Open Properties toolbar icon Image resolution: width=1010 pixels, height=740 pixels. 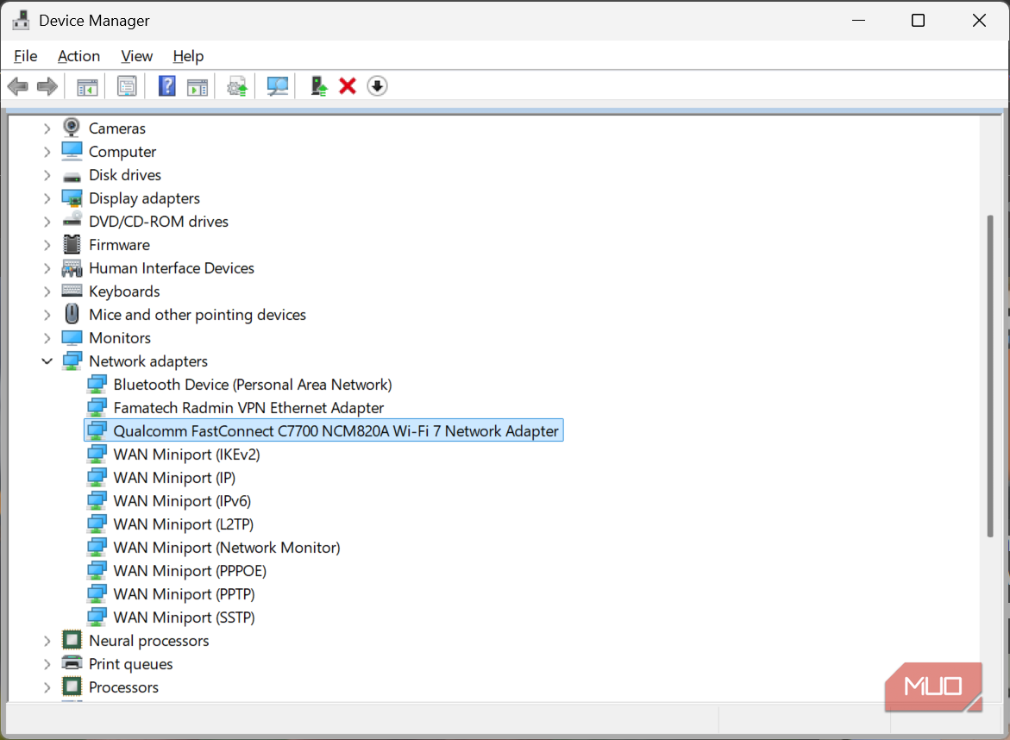[127, 86]
